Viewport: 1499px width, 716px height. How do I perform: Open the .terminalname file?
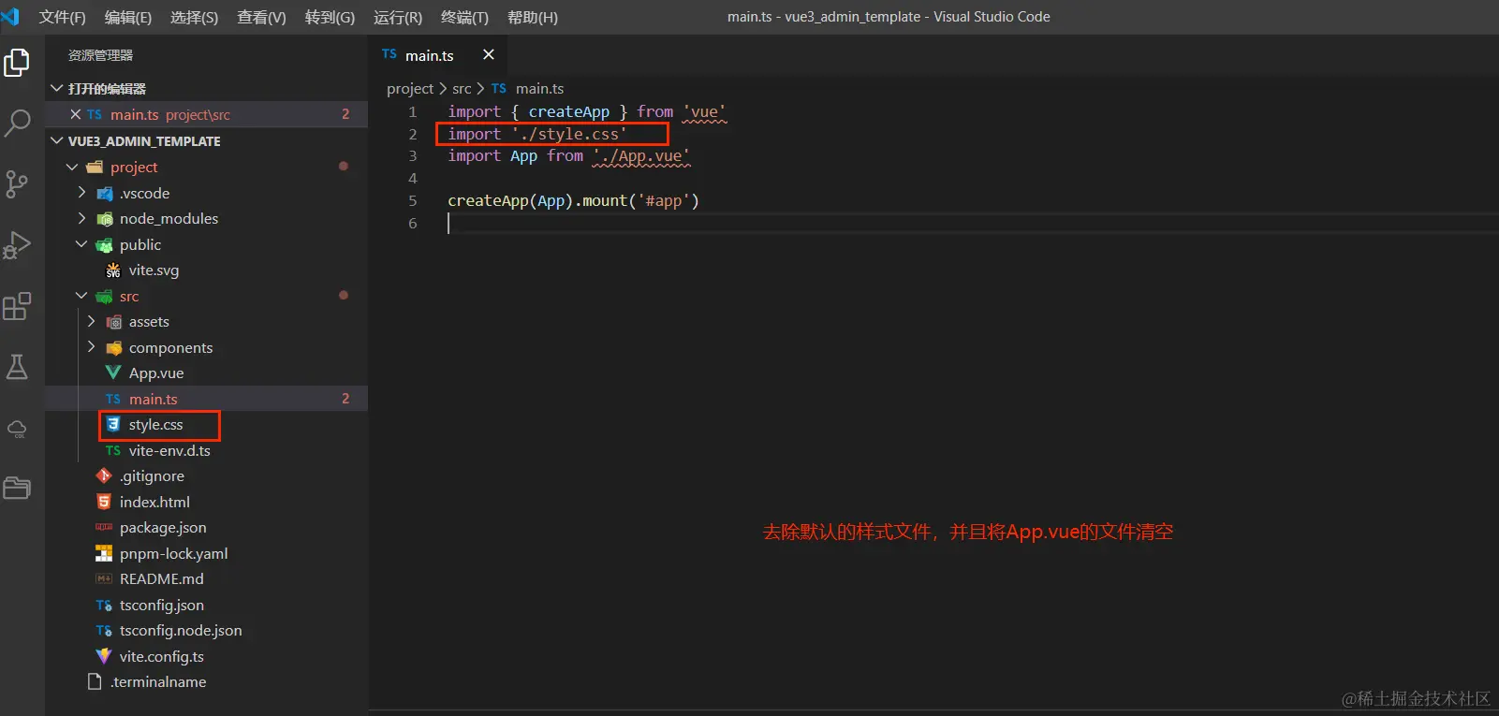pos(158,681)
